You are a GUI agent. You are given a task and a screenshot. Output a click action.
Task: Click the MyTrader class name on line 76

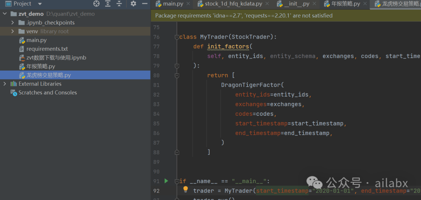pyautogui.click(x=214, y=37)
